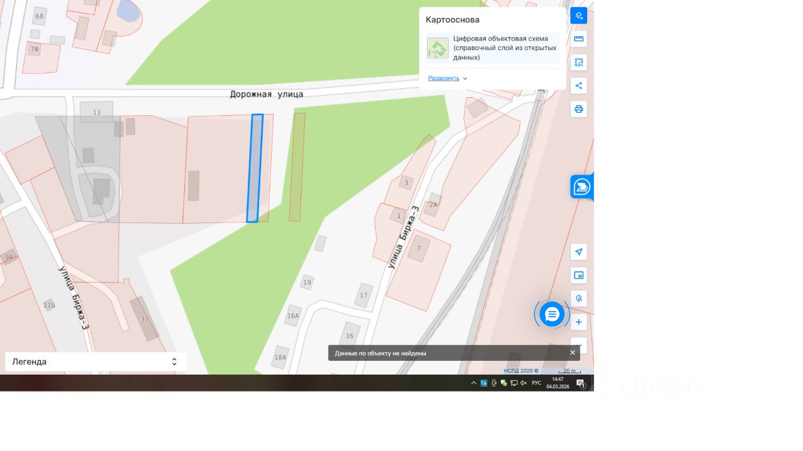
Task: Click building number 1 on map
Action: tap(399, 216)
